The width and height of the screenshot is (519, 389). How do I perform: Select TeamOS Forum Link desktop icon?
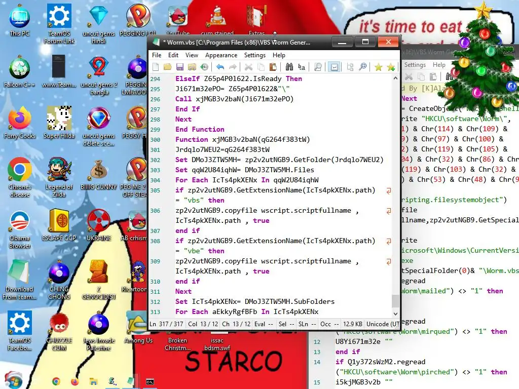click(59, 23)
